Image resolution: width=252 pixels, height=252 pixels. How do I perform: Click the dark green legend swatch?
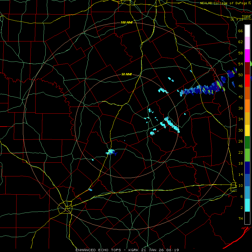(247, 143)
